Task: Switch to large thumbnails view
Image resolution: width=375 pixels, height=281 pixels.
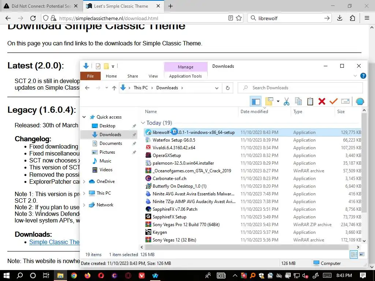Action: (x=362, y=254)
